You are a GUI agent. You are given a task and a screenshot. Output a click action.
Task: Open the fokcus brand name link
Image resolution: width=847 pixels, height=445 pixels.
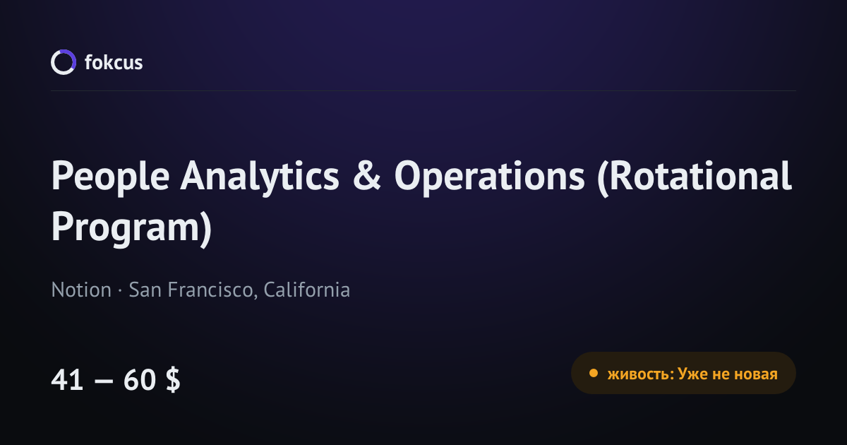114,62
